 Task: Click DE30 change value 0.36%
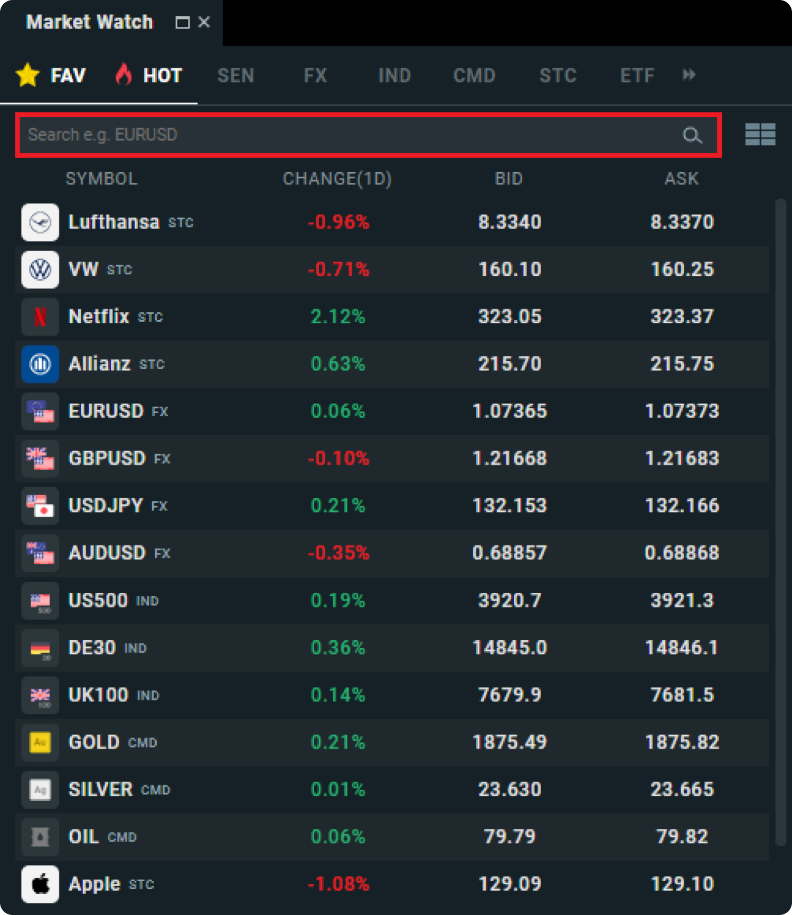tap(338, 648)
